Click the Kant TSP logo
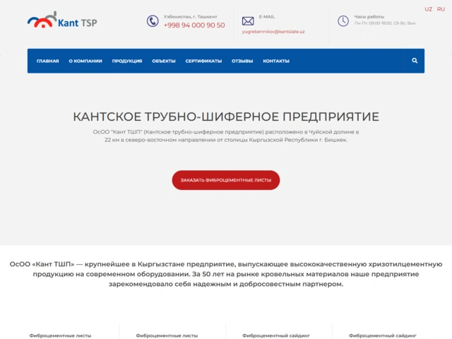This screenshot has width=452, height=339. (x=62, y=20)
